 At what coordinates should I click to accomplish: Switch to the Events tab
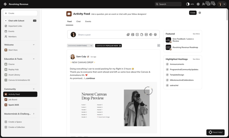(88, 21)
